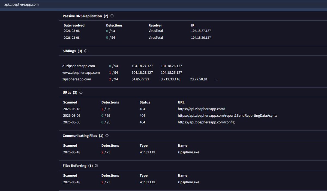The height and width of the screenshot is (191, 327).
Task: Click Resolver column header
Action: point(155,25)
